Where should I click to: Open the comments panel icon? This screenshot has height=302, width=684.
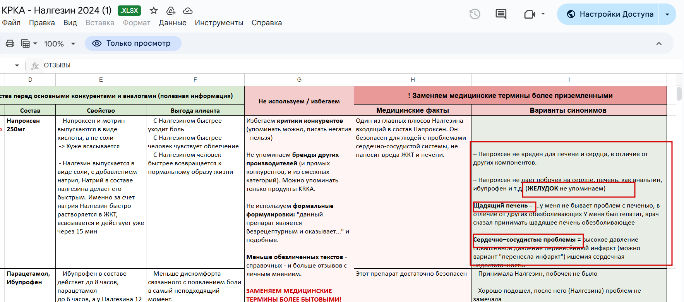click(x=501, y=14)
